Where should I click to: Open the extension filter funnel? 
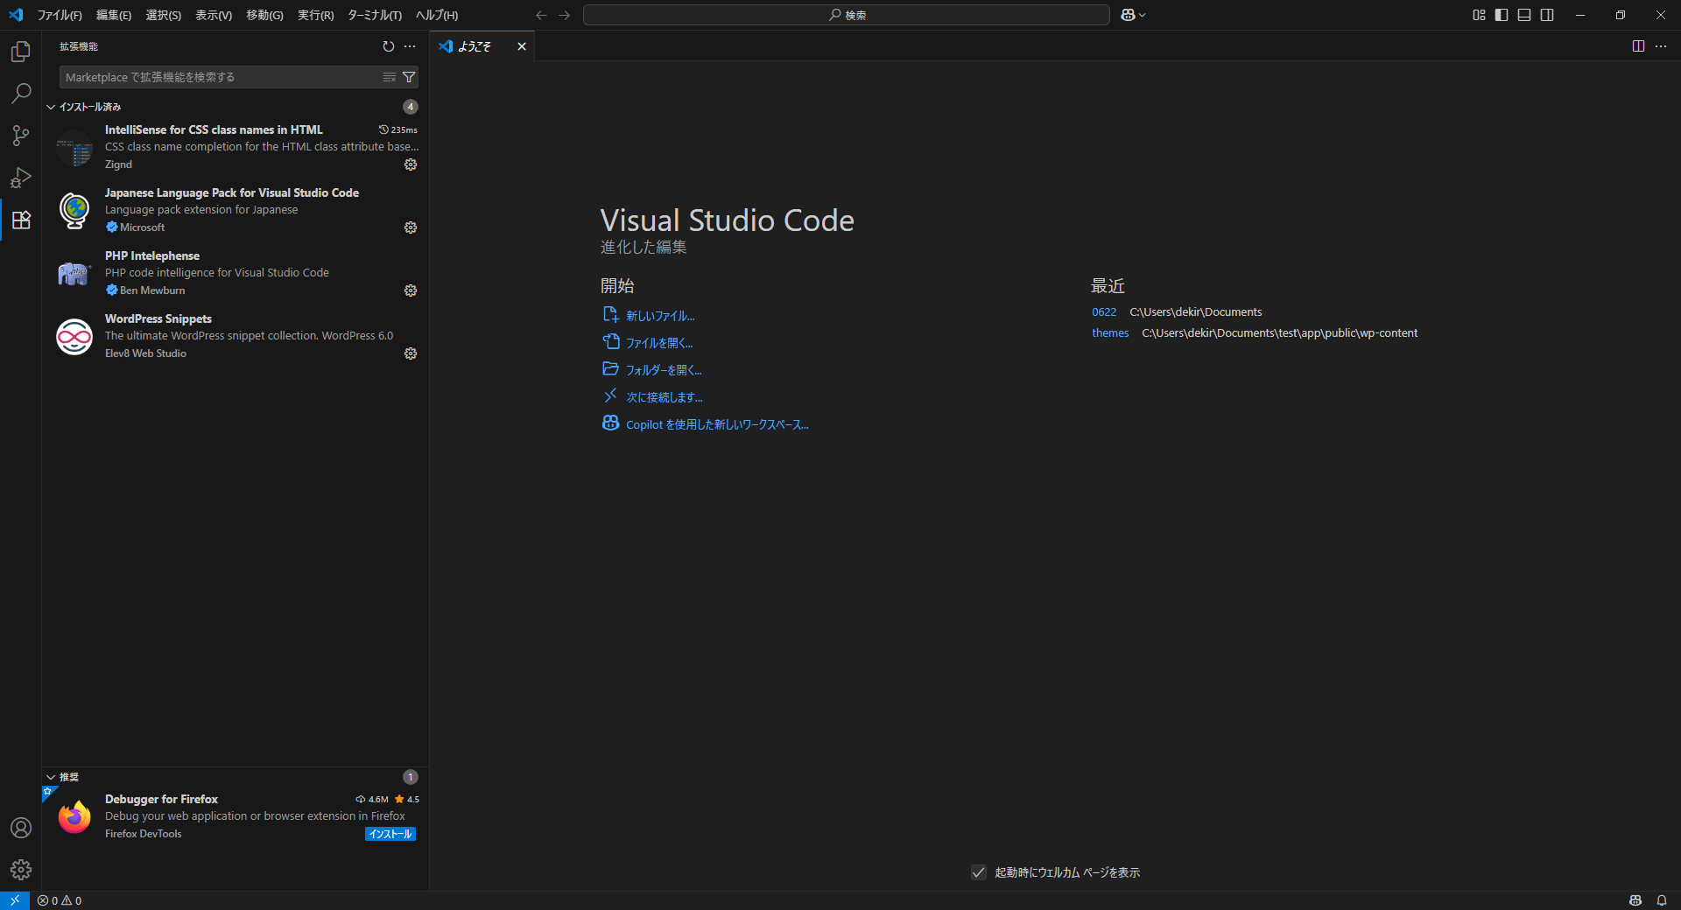409,78
